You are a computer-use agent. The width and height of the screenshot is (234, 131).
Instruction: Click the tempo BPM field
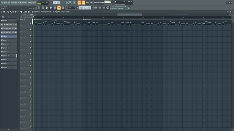57,3
